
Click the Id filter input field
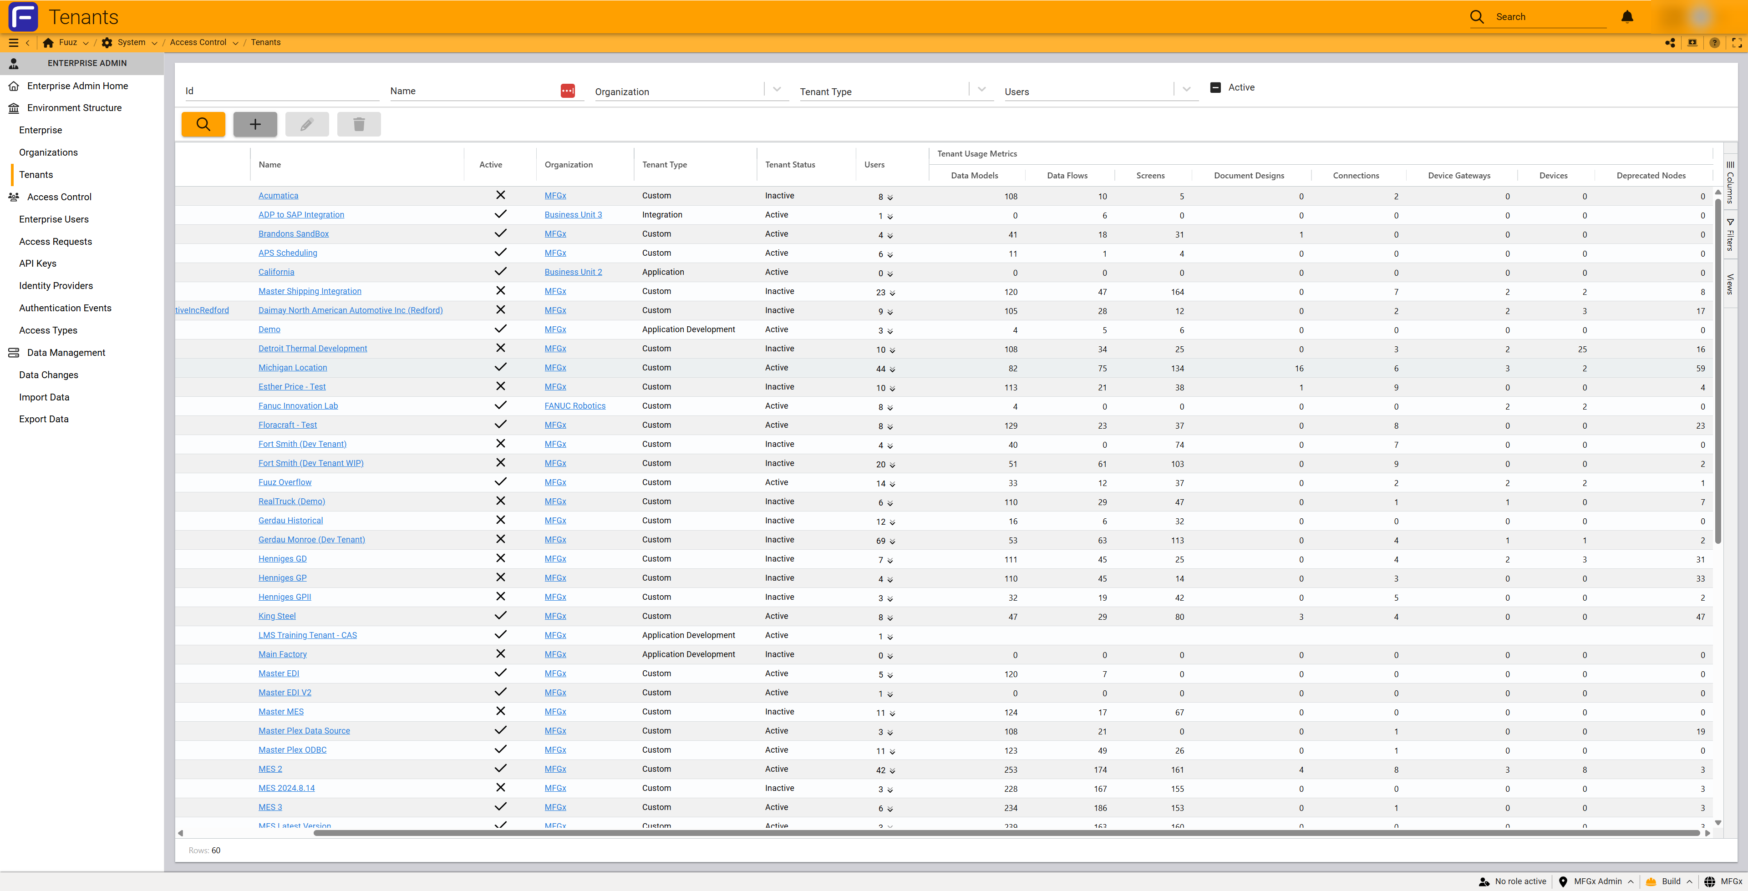[282, 91]
